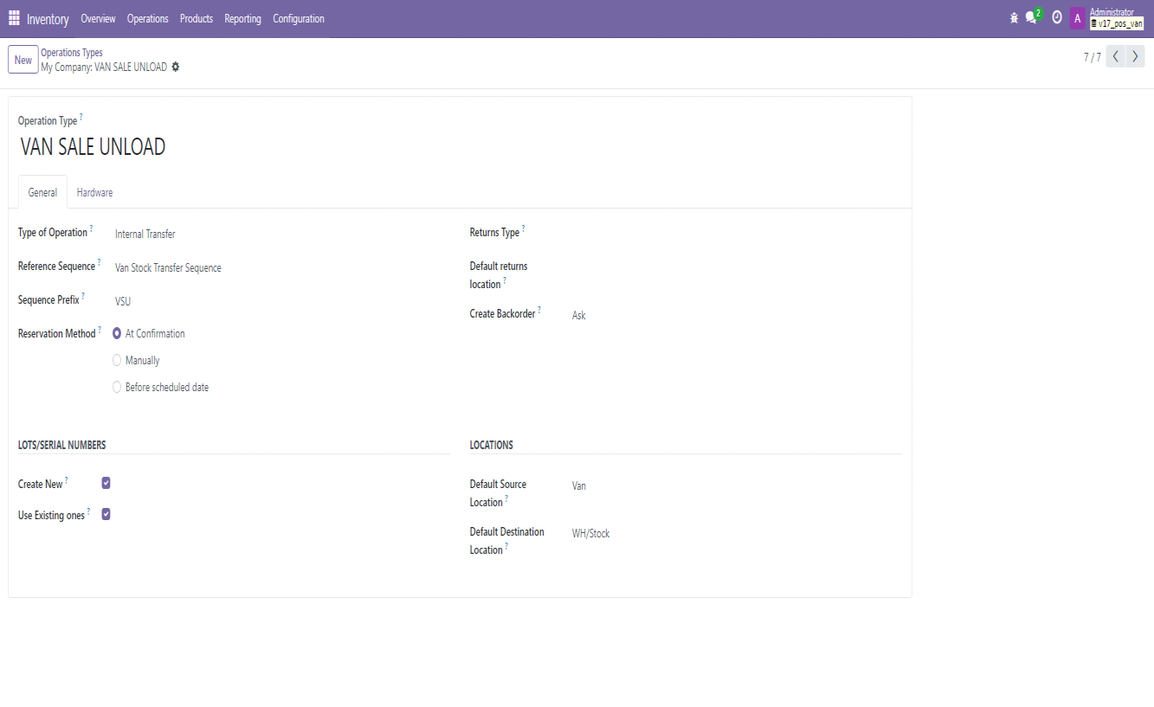Toggle the Use Existing ones checkbox

[106, 514]
